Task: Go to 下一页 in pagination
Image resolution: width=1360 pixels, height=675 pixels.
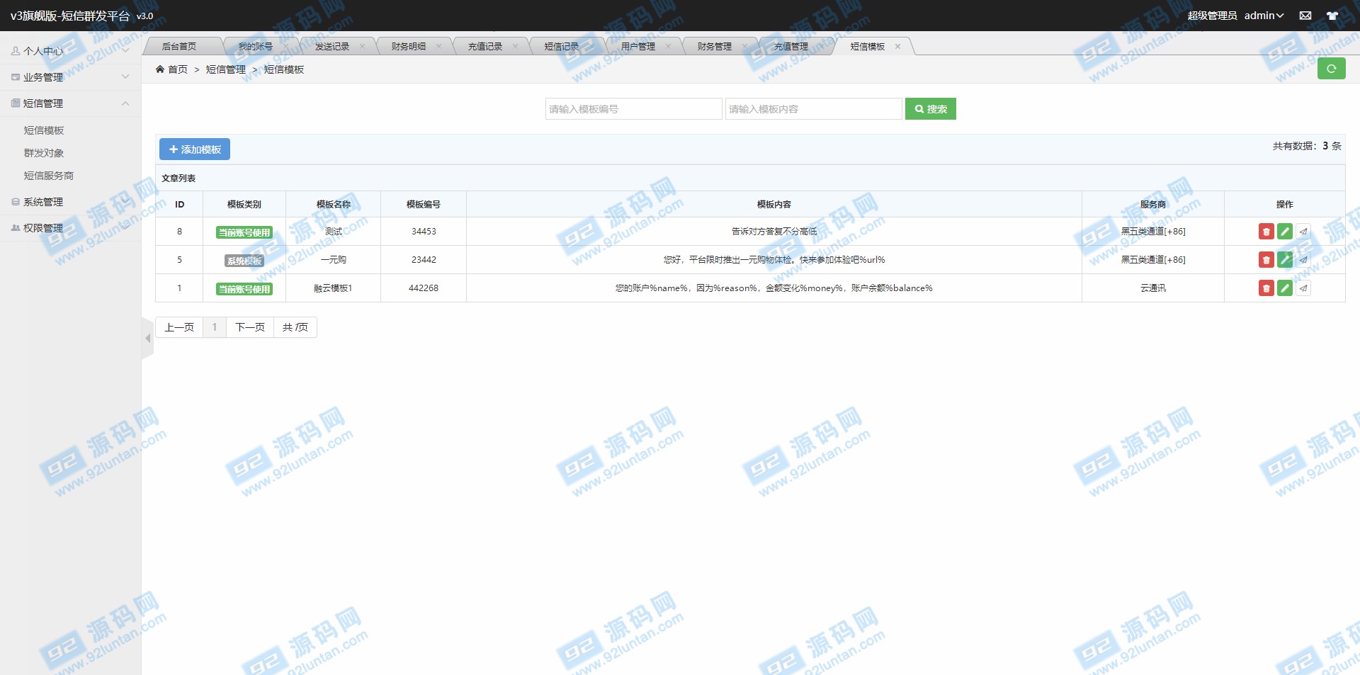Action: click(x=249, y=327)
